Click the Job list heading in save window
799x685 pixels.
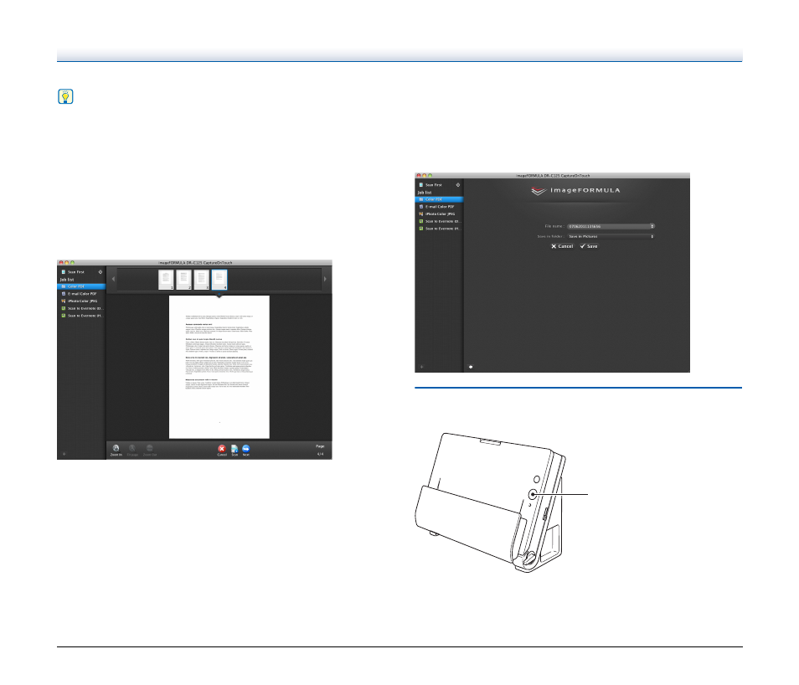(425, 193)
